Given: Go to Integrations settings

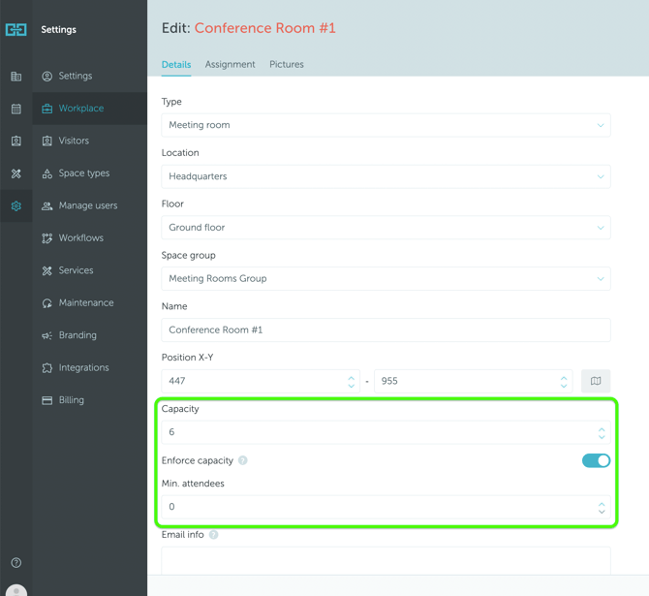Looking at the screenshot, I should 83,367.
